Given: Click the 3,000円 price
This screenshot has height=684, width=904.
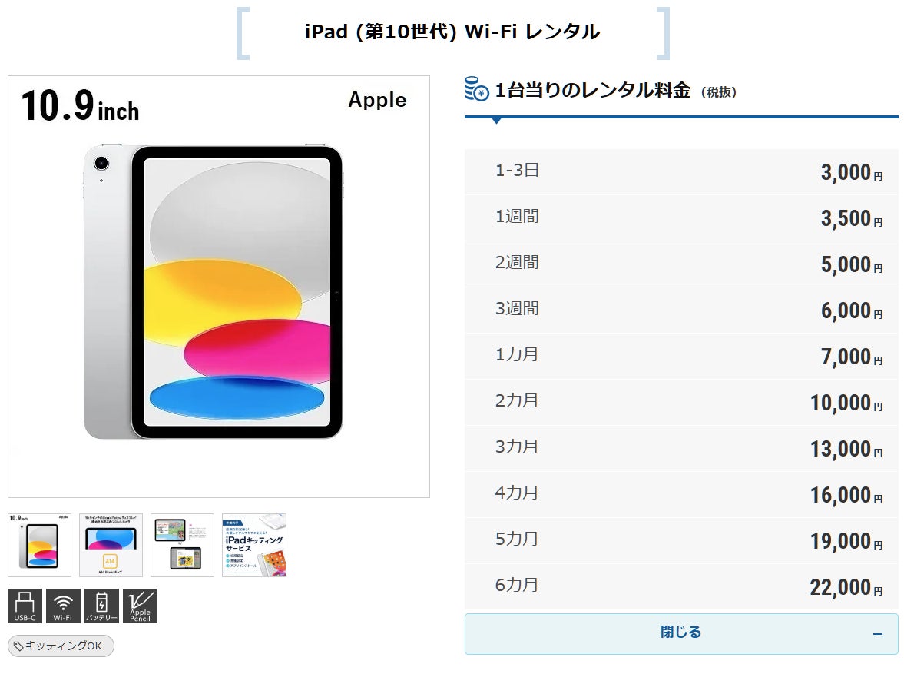Looking at the screenshot, I should [852, 172].
